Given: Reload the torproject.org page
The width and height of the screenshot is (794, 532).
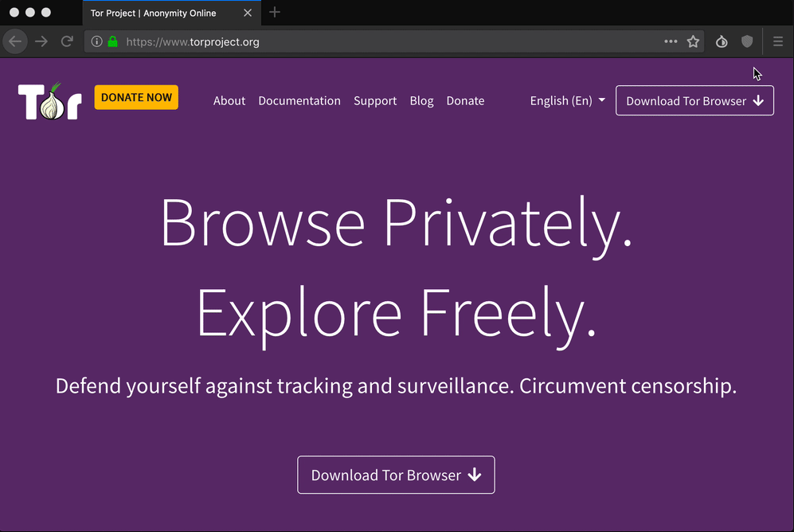Looking at the screenshot, I should coord(67,41).
